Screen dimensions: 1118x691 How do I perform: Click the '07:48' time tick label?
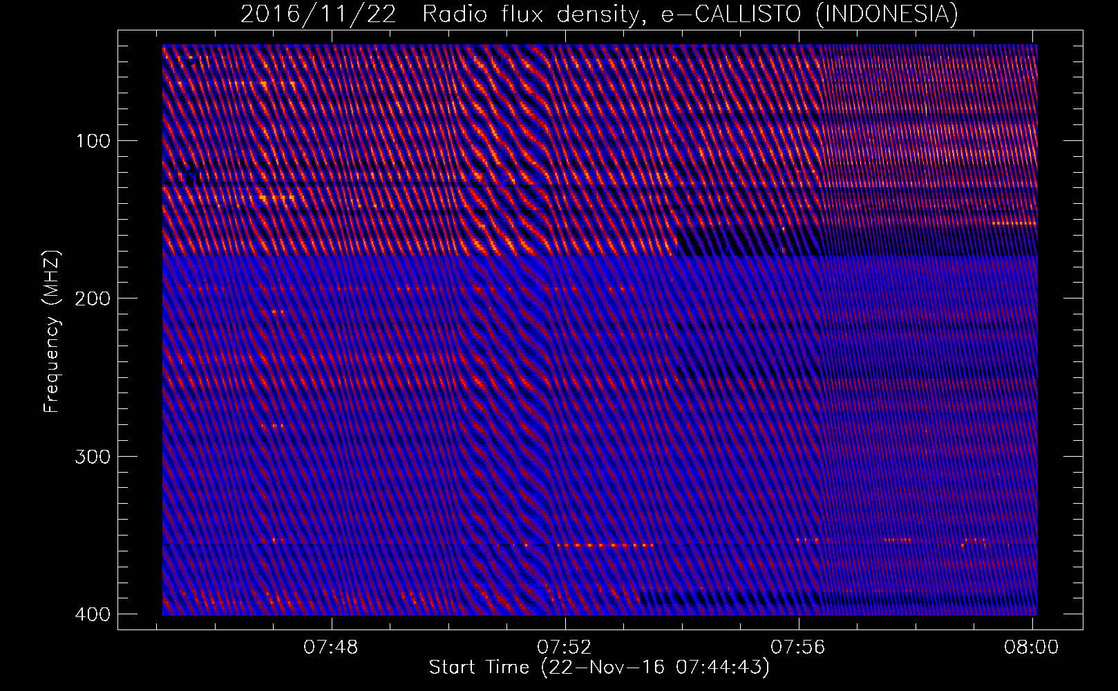(x=332, y=647)
